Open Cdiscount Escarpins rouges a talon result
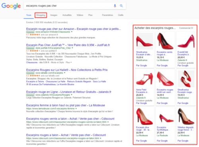Screen dimensions: 199x147 click(66, 135)
